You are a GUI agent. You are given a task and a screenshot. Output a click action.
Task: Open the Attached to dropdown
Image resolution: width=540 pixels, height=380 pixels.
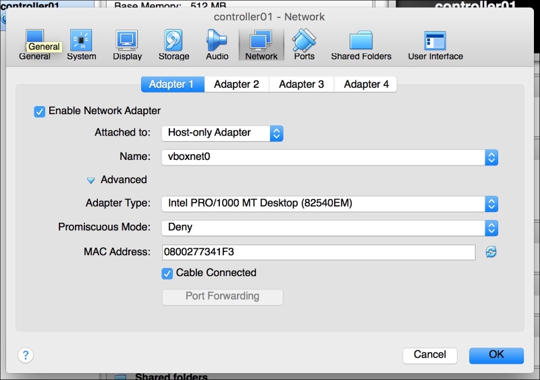click(223, 134)
